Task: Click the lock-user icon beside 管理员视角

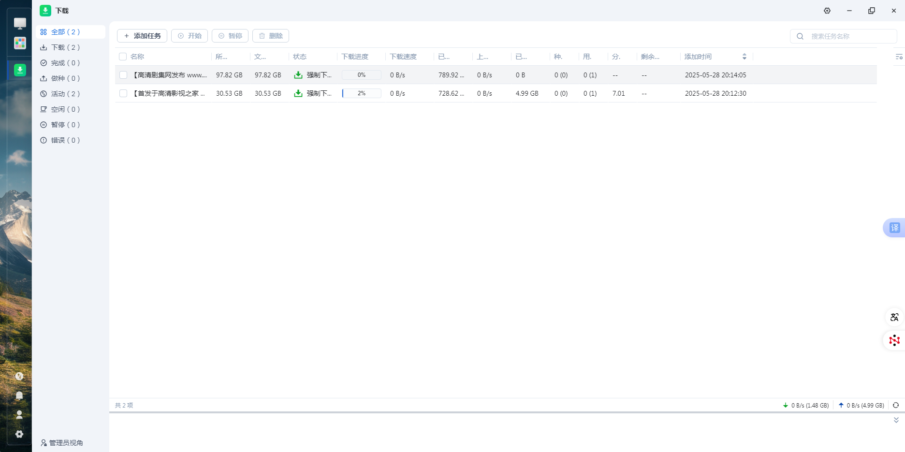Action: click(44, 443)
